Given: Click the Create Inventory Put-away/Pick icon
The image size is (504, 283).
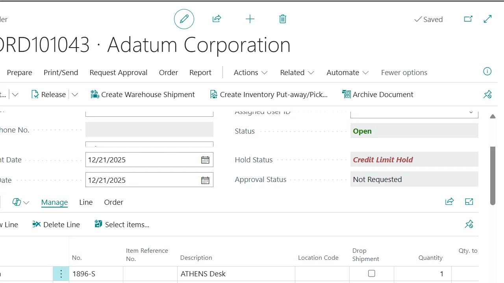Looking at the screenshot, I should pyautogui.click(x=213, y=94).
